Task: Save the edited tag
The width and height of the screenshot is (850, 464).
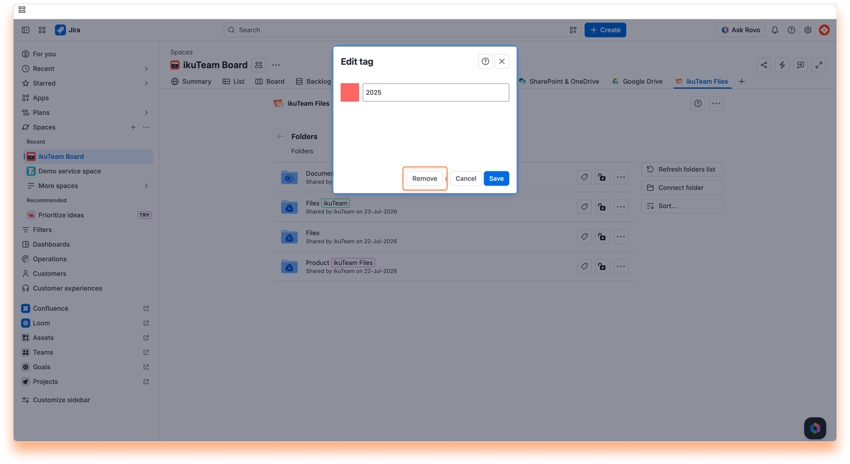Action: [x=496, y=178]
